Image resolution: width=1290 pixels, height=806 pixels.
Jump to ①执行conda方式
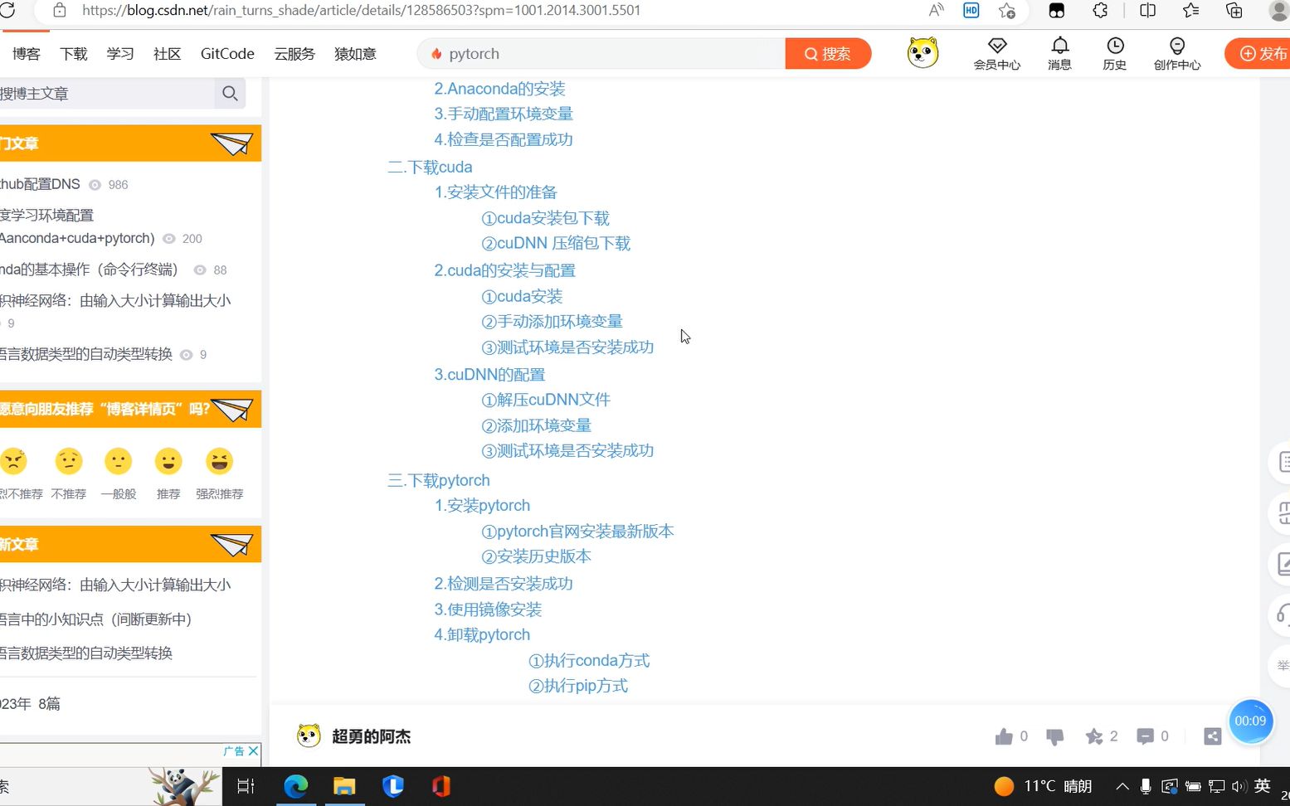click(589, 661)
